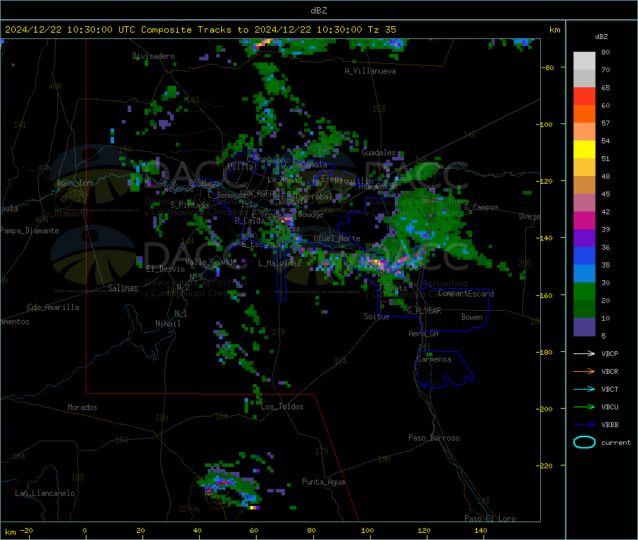This screenshot has width=638, height=540.
Task: Click the El_Desvio map label
Action: pos(166,269)
